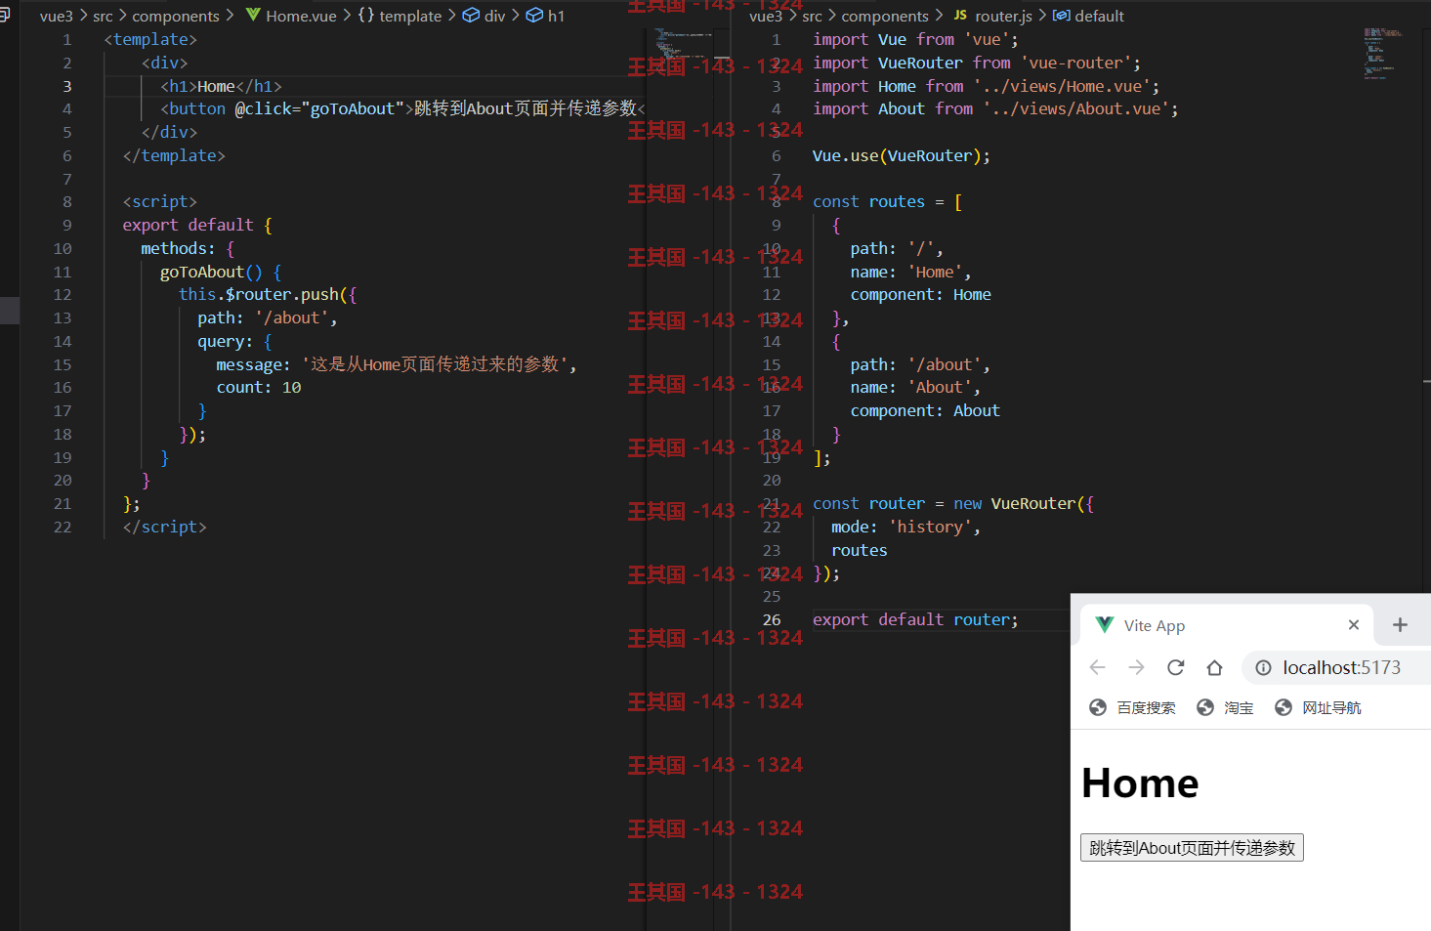1431x931 pixels.
Task: Click the browser refresh icon
Action: (1175, 667)
